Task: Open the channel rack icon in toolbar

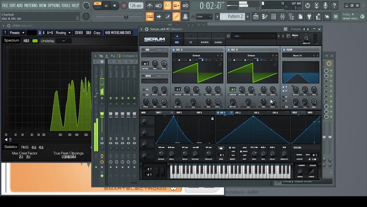Action: pyautogui.click(x=274, y=17)
